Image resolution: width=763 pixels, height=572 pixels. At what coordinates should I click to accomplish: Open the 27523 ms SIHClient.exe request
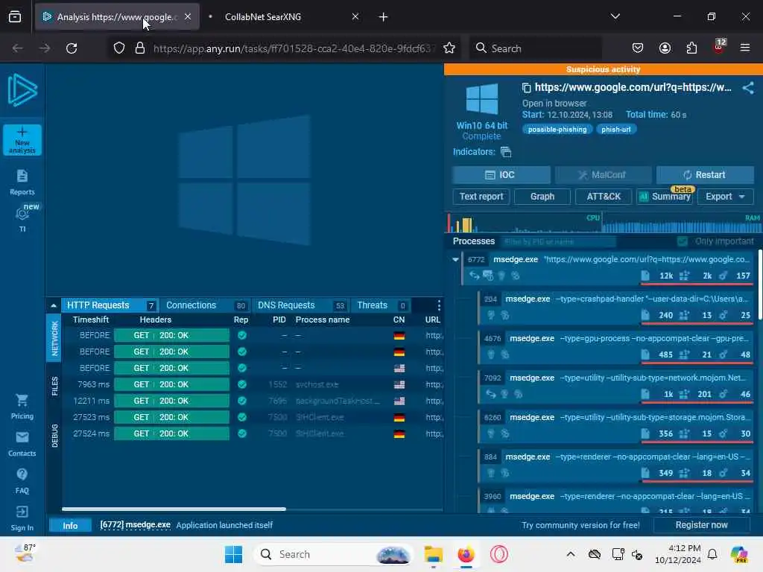coord(253,417)
